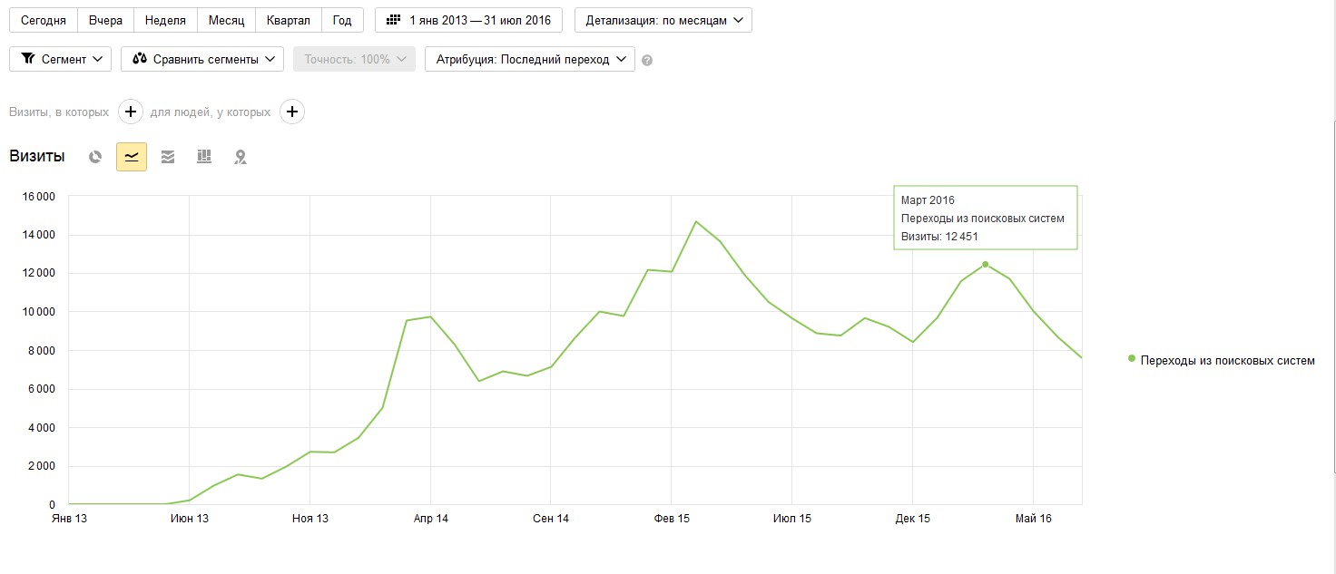Open the disabled Точность: 100% selector
Viewport: 1336px width, 574px height.
(355, 59)
